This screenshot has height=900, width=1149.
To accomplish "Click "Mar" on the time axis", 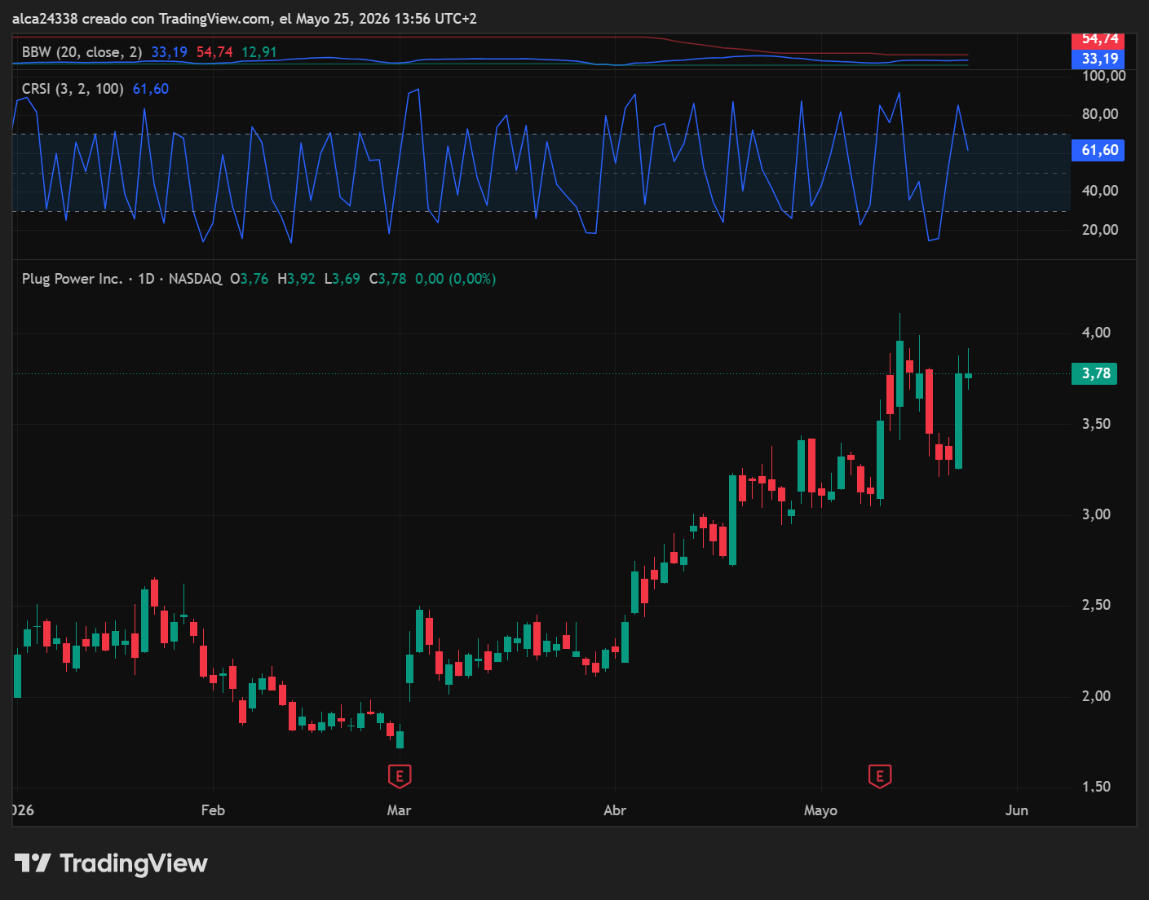I will point(399,810).
